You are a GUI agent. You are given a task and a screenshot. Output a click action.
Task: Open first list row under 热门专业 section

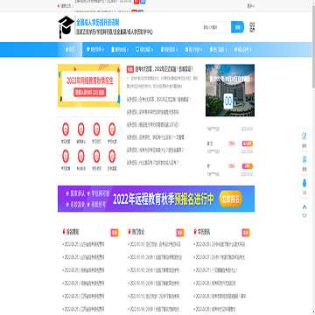[x=154, y=244]
